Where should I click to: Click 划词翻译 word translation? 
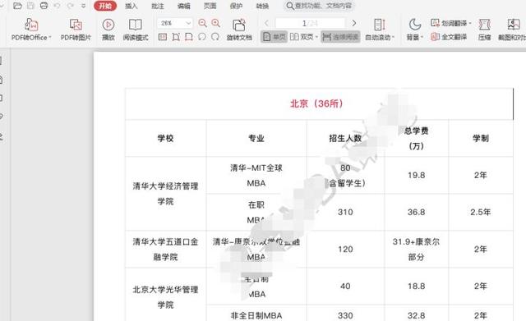(449, 23)
